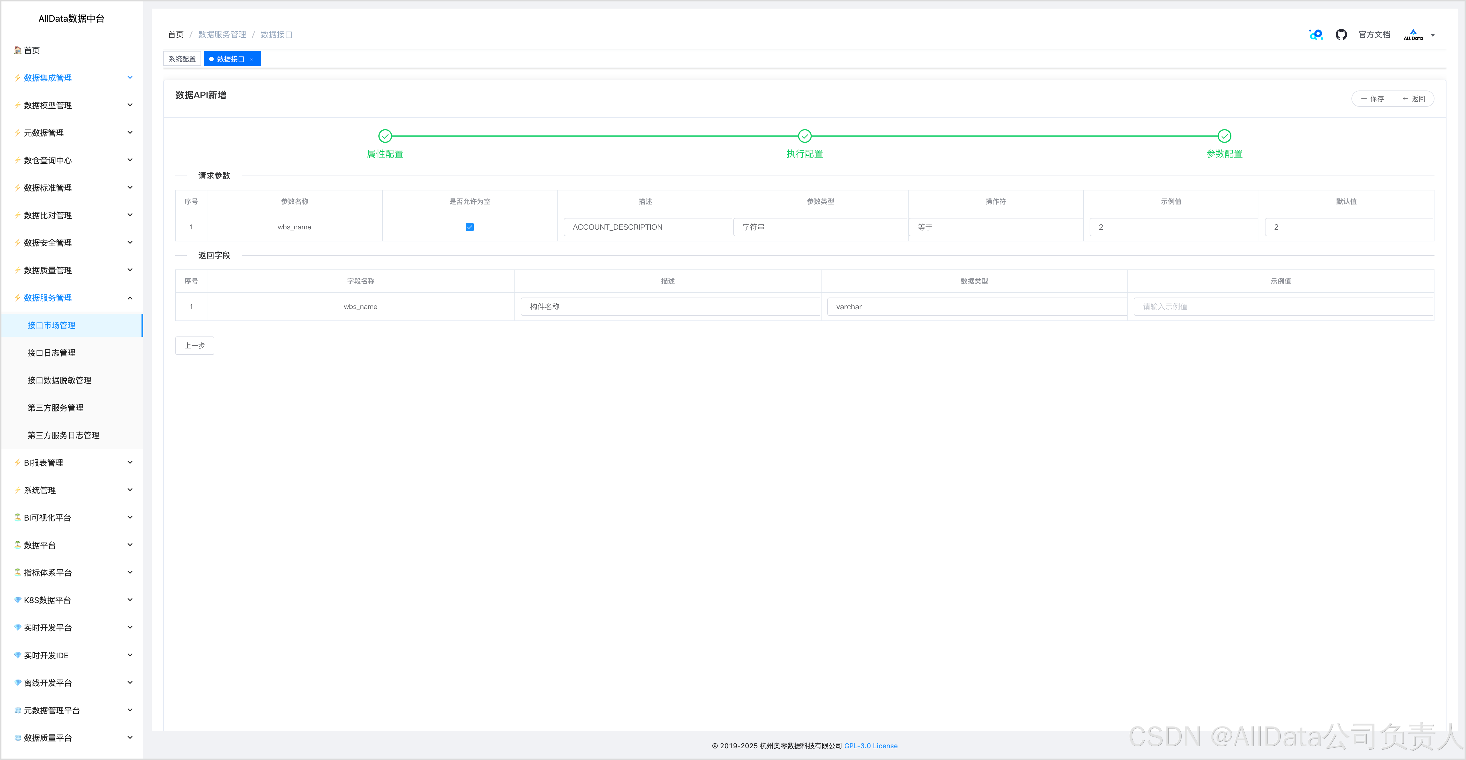Viewport: 1466px width, 760px height.
Task: Click the 保存 button
Action: pyautogui.click(x=1372, y=99)
